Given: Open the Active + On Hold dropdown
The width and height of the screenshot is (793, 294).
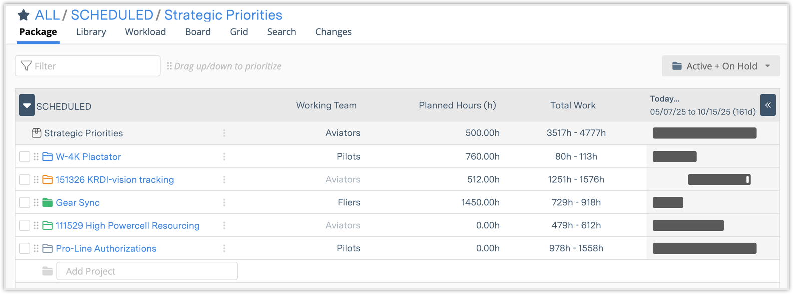Looking at the screenshot, I should (x=720, y=66).
